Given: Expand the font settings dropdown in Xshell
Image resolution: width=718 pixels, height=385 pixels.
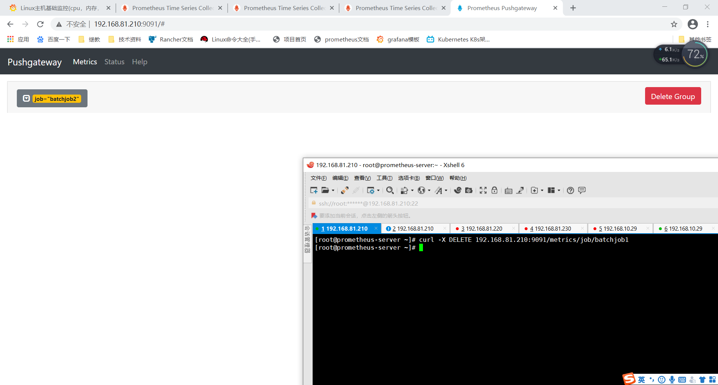Looking at the screenshot, I should (445, 190).
